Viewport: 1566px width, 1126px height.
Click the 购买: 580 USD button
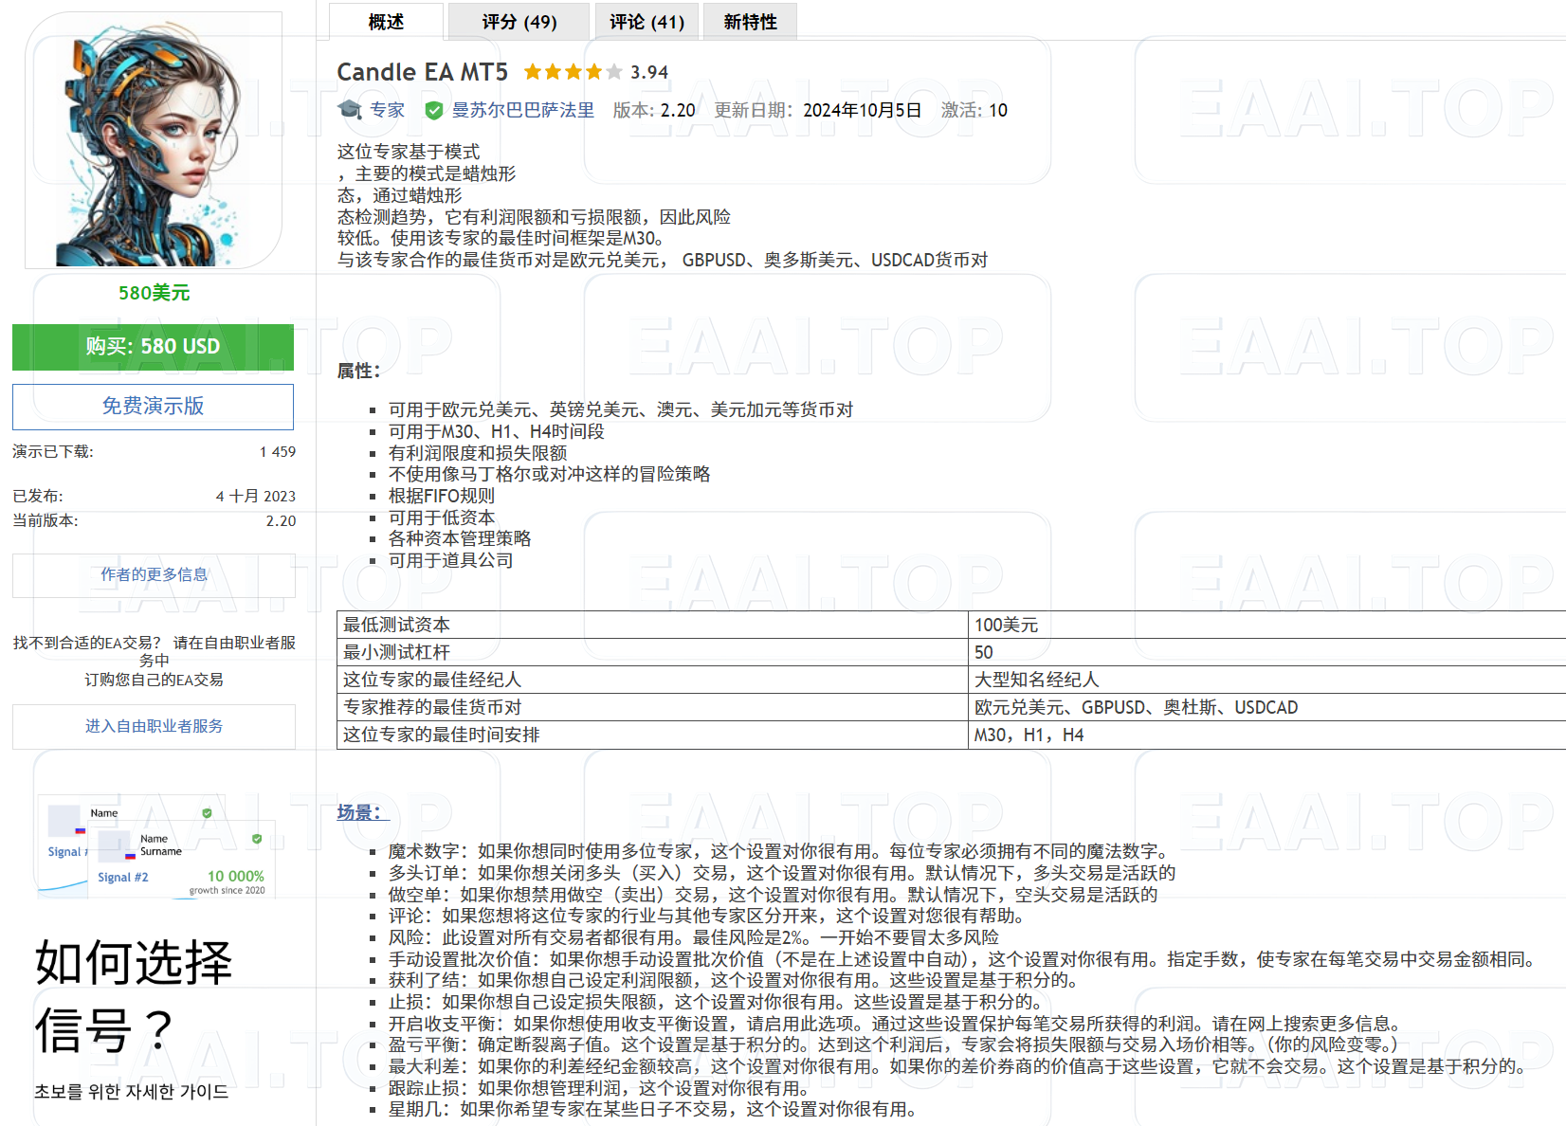coord(153,347)
